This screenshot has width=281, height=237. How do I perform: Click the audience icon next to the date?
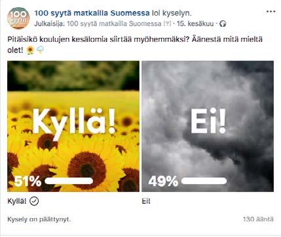coord(223,24)
